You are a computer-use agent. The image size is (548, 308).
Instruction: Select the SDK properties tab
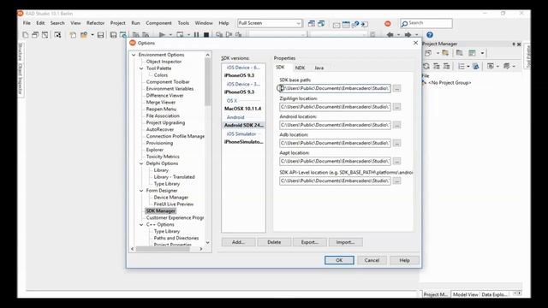tap(280, 68)
